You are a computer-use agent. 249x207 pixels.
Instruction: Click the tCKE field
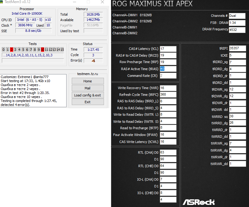[237, 55]
